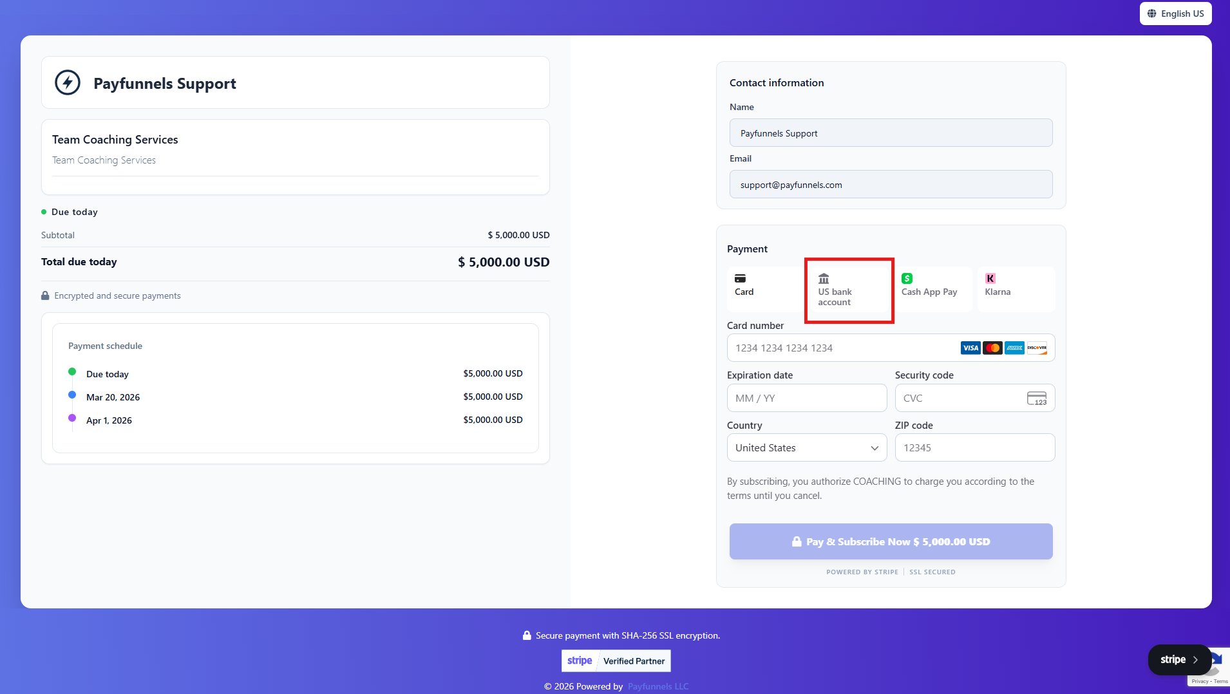This screenshot has height=694, width=1230.
Task: Click the bank building icon
Action: click(824, 279)
